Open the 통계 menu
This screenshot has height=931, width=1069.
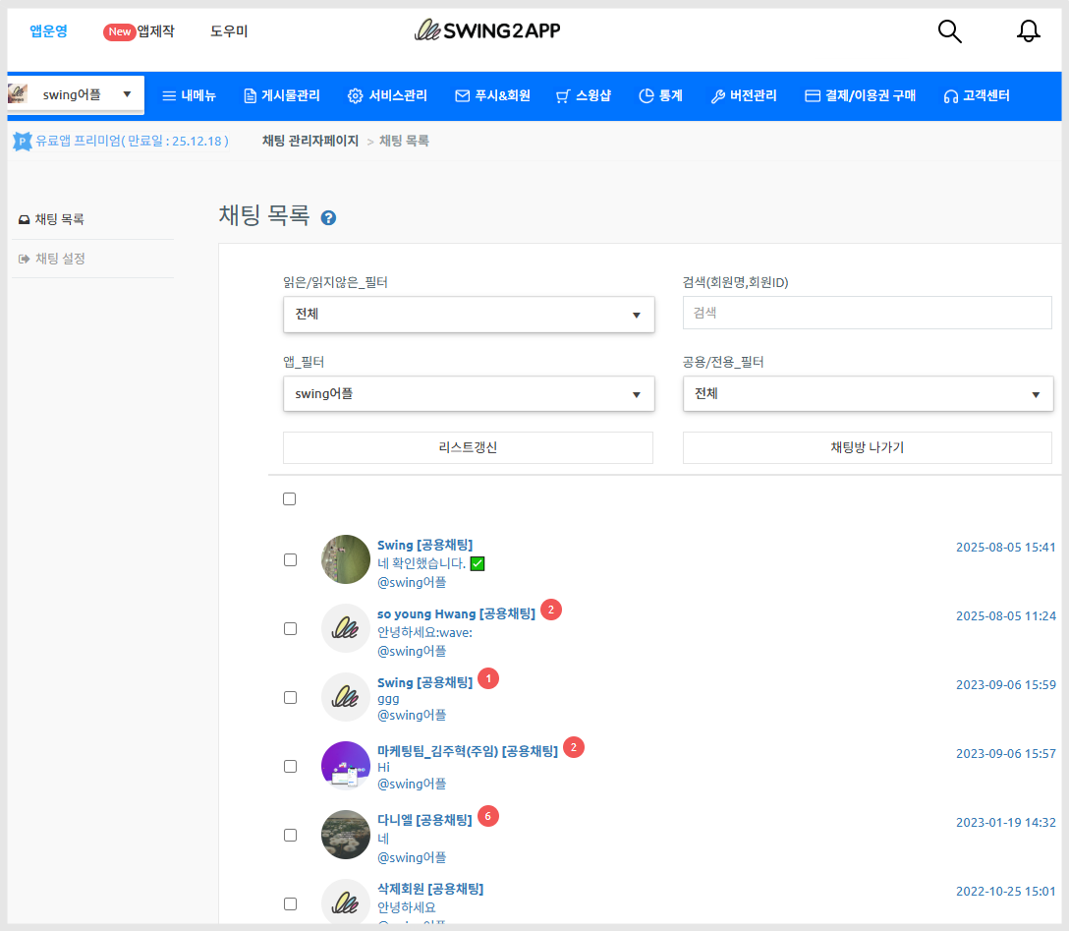(660, 96)
